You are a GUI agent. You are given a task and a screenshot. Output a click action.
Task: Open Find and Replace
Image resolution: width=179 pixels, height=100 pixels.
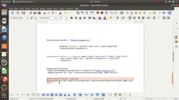click(x=78, y=13)
